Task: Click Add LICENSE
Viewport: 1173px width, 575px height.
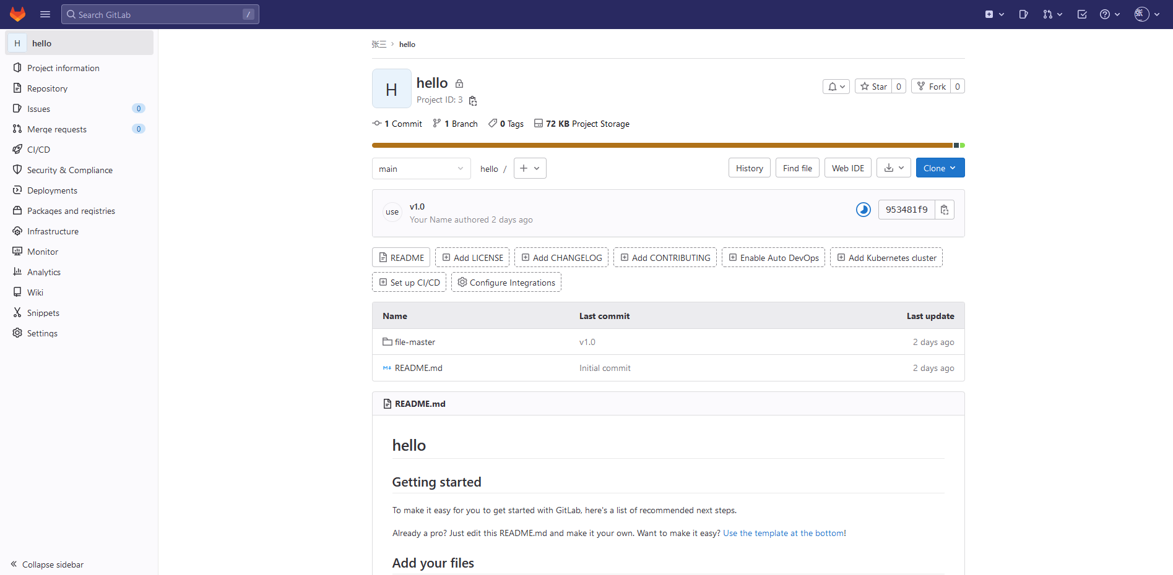Action: [472, 258]
